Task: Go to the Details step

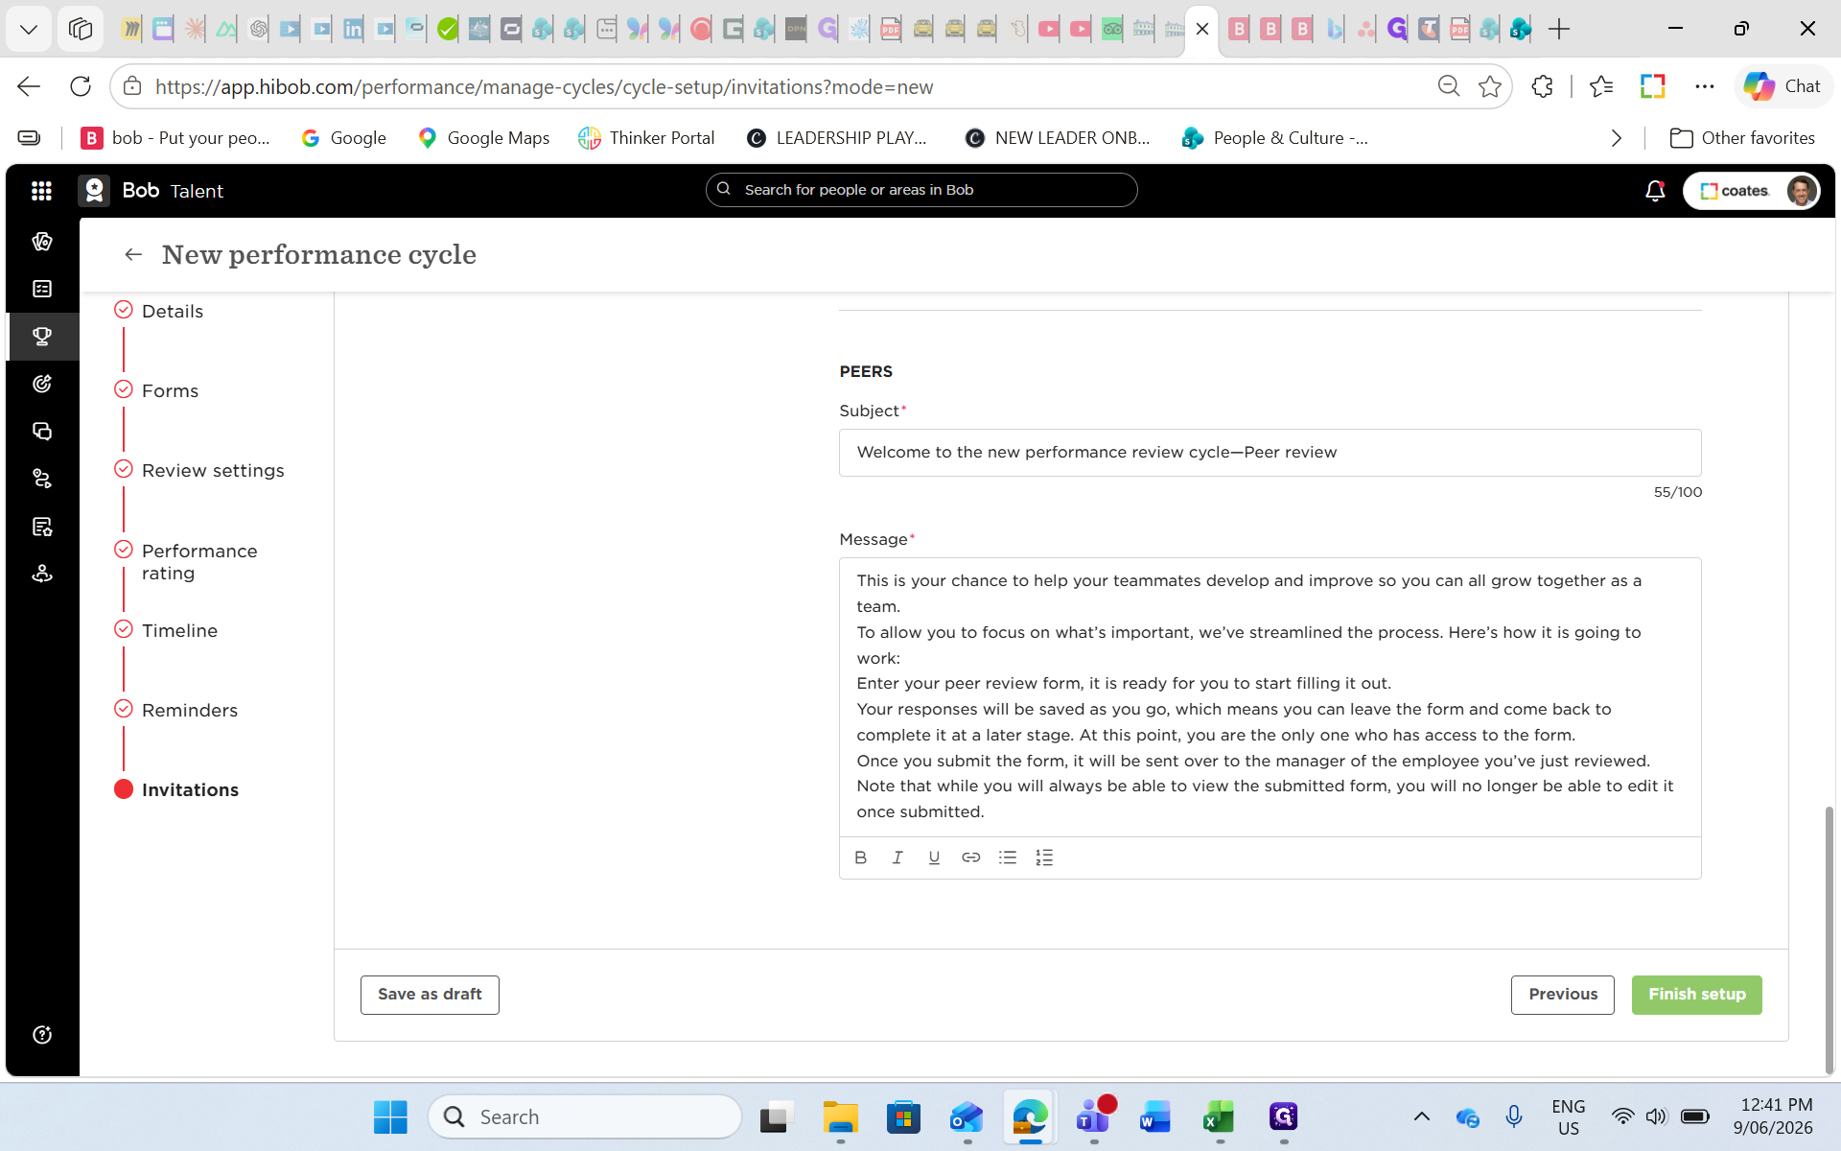Action: pyautogui.click(x=173, y=311)
